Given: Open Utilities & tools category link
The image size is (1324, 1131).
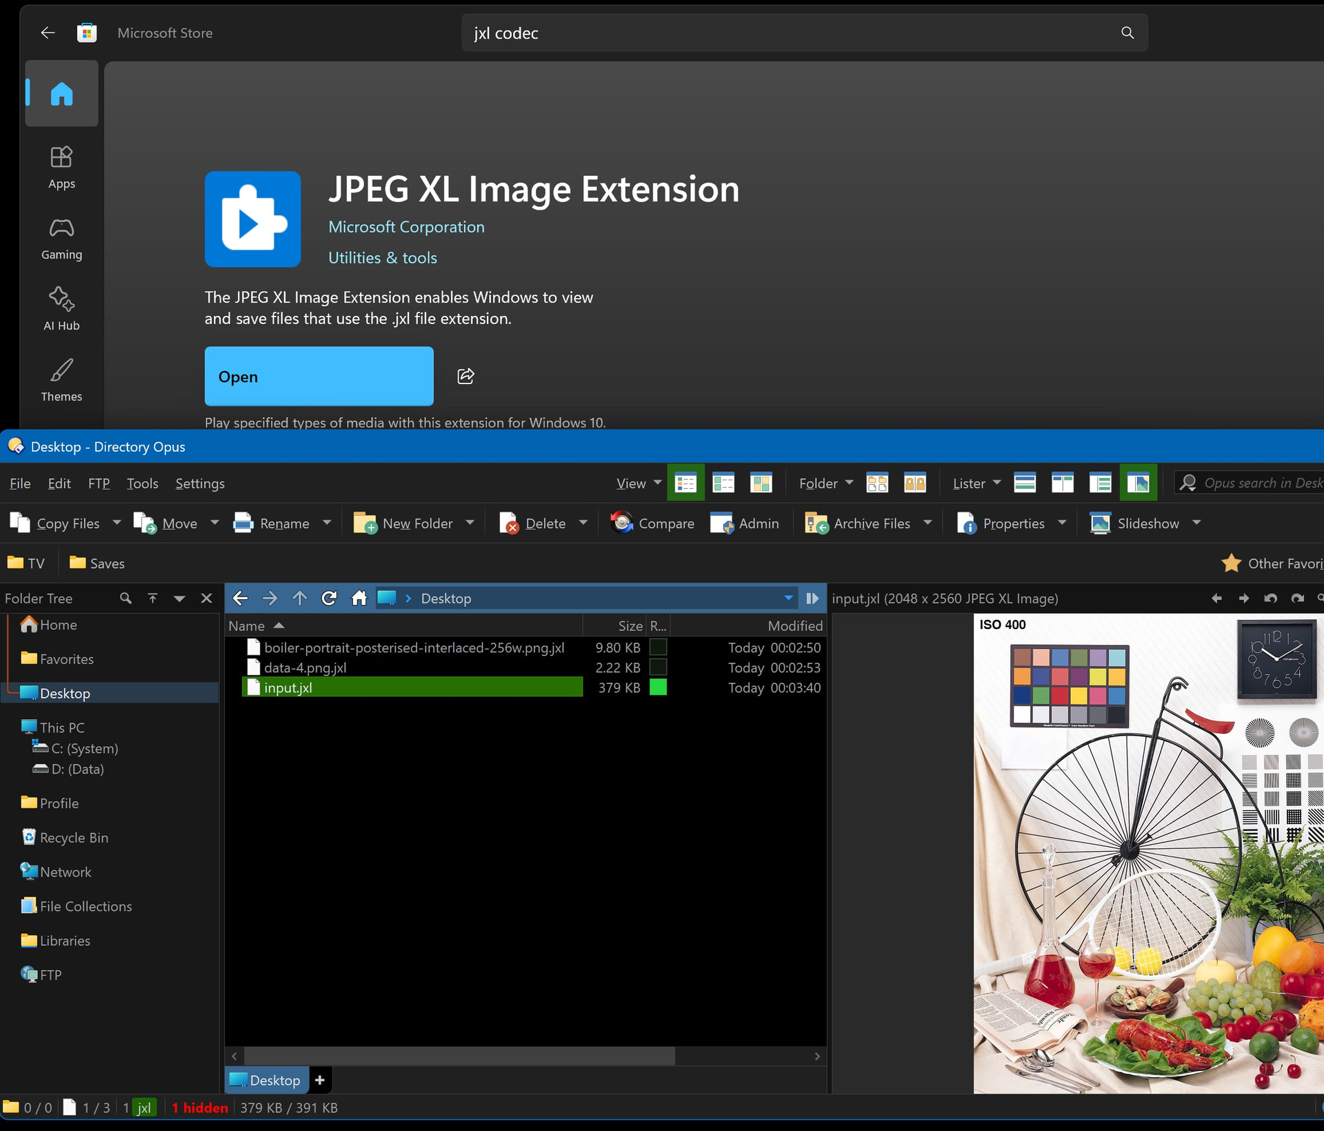Looking at the screenshot, I should tap(383, 257).
